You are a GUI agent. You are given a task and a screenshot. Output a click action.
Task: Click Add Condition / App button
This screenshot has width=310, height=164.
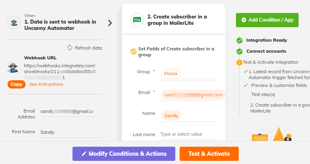click(x=267, y=20)
